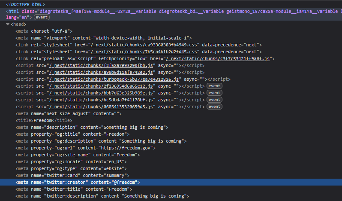
Task: Open the 2f236954d6a65e12.js script source
Action: (101, 86)
